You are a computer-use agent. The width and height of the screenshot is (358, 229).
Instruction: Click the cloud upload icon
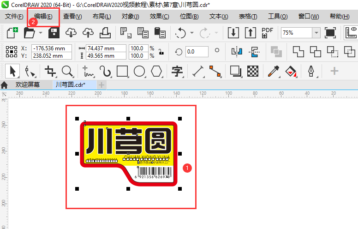88,33
